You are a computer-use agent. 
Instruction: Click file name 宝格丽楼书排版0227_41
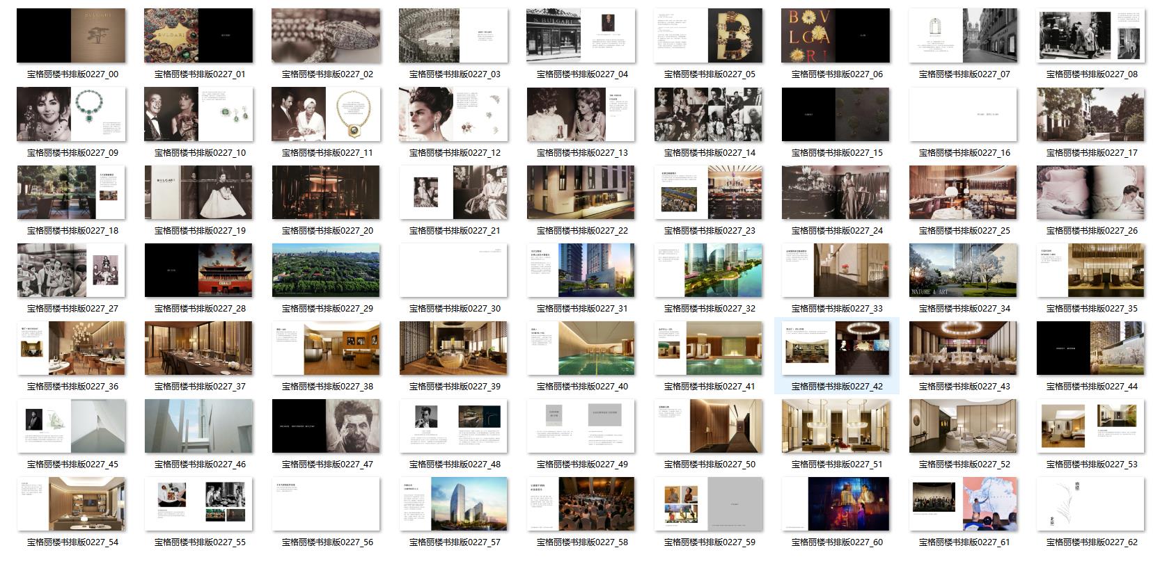point(710,387)
